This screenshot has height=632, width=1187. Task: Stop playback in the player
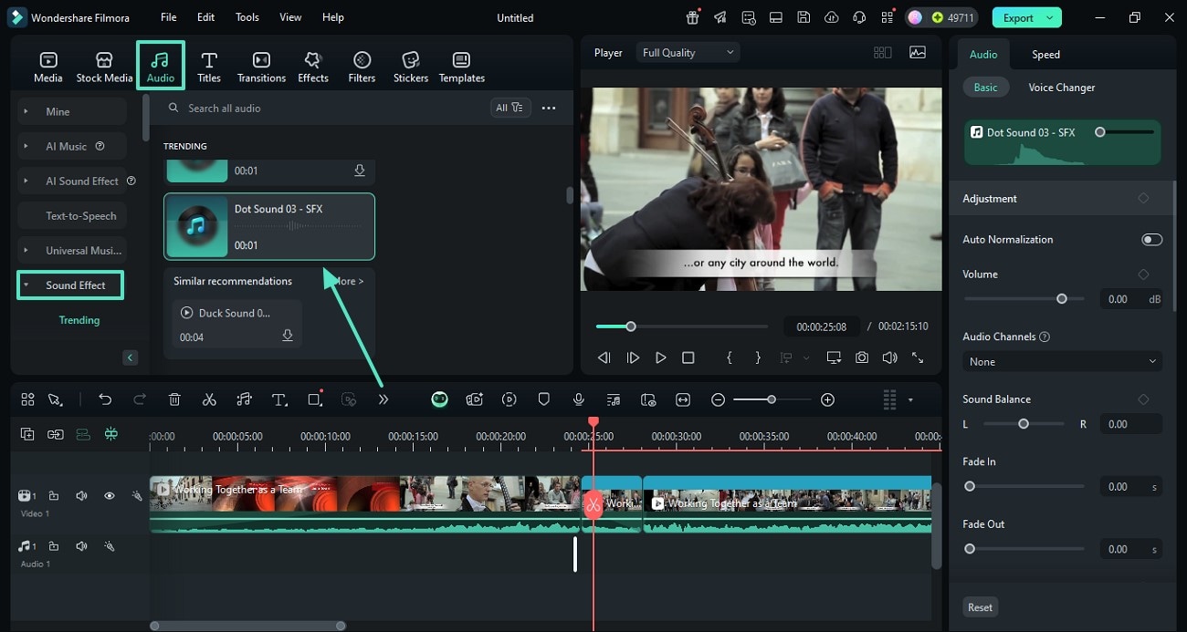688,358
